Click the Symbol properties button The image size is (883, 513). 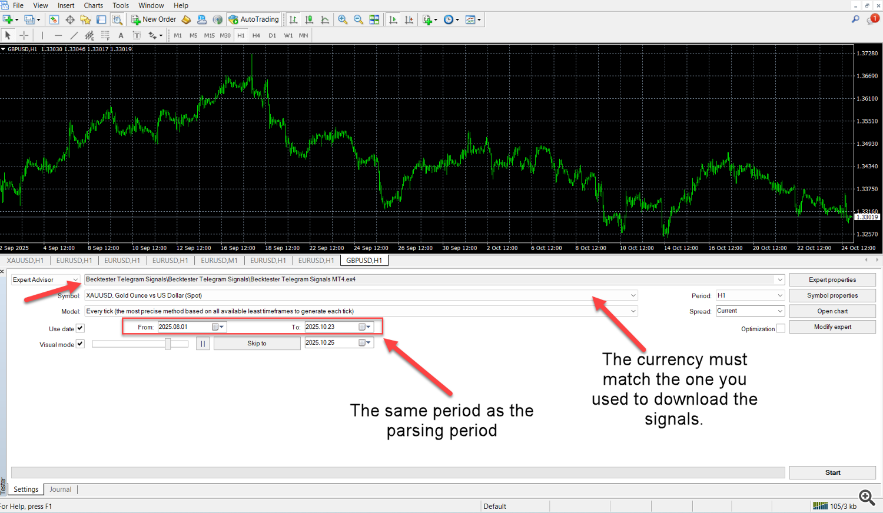pos(832,295)
